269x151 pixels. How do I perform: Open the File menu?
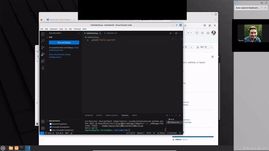click(42, 29)
